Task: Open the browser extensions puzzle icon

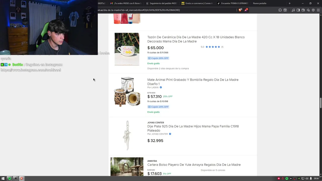Action: (280, 10)
